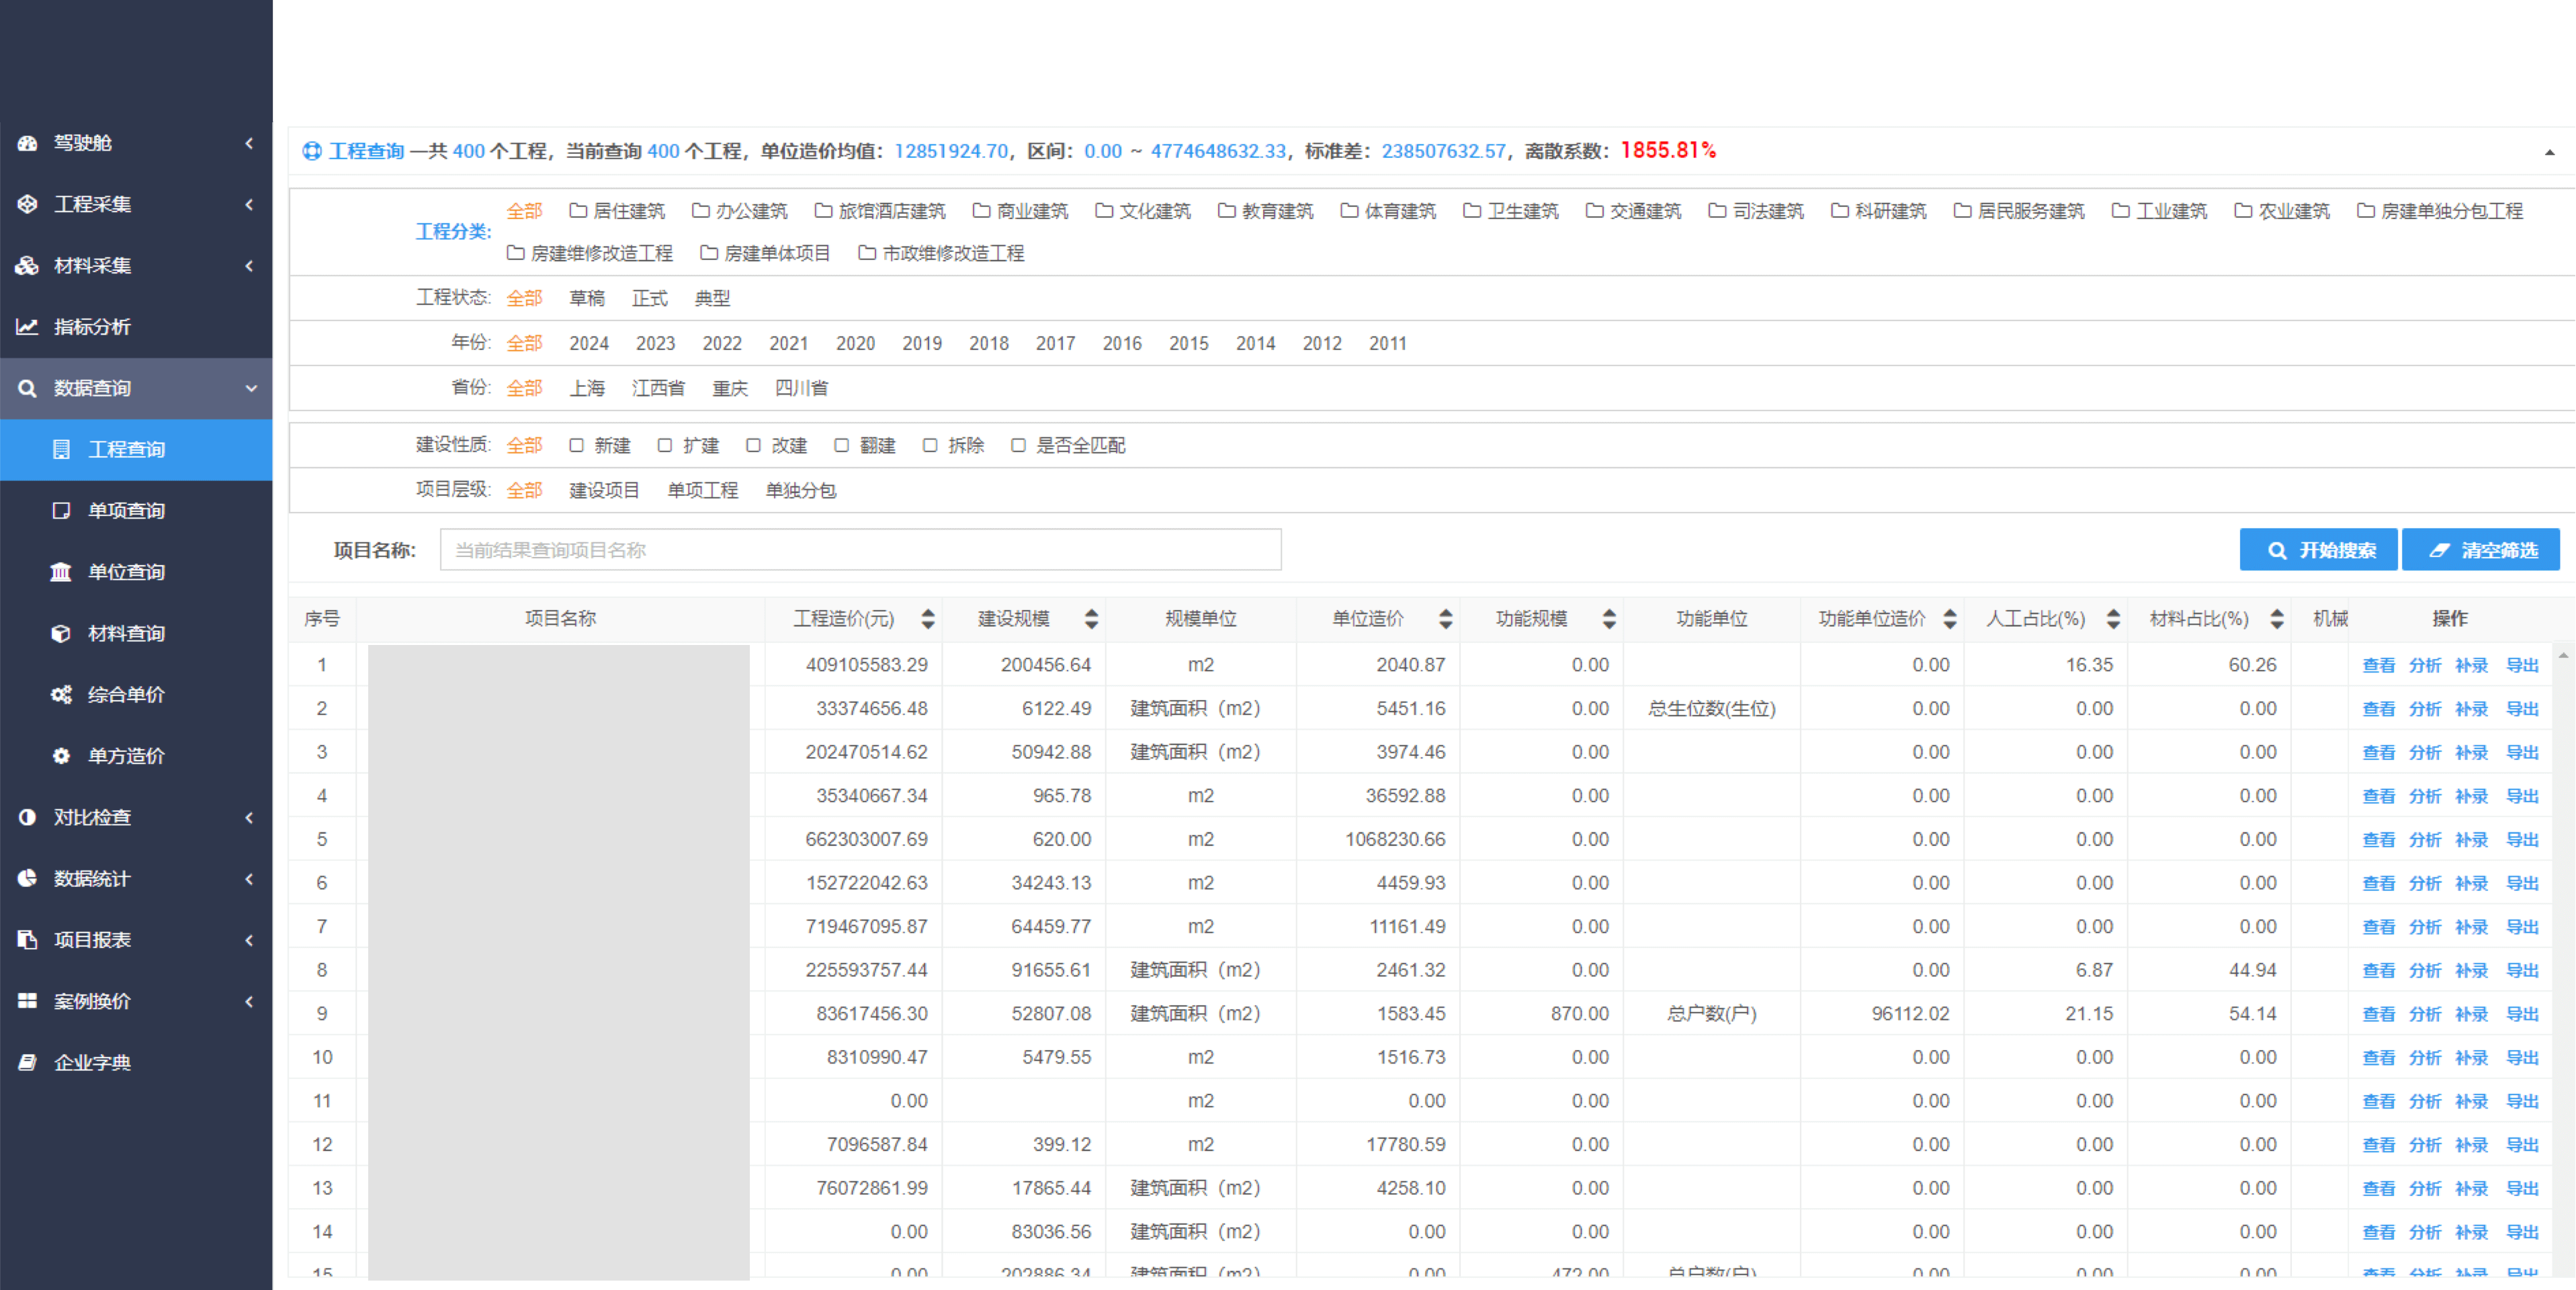2576x1290 pixels.
Task: Click the 对比检查 half-circle icon
Action: [x=27, y=817]
